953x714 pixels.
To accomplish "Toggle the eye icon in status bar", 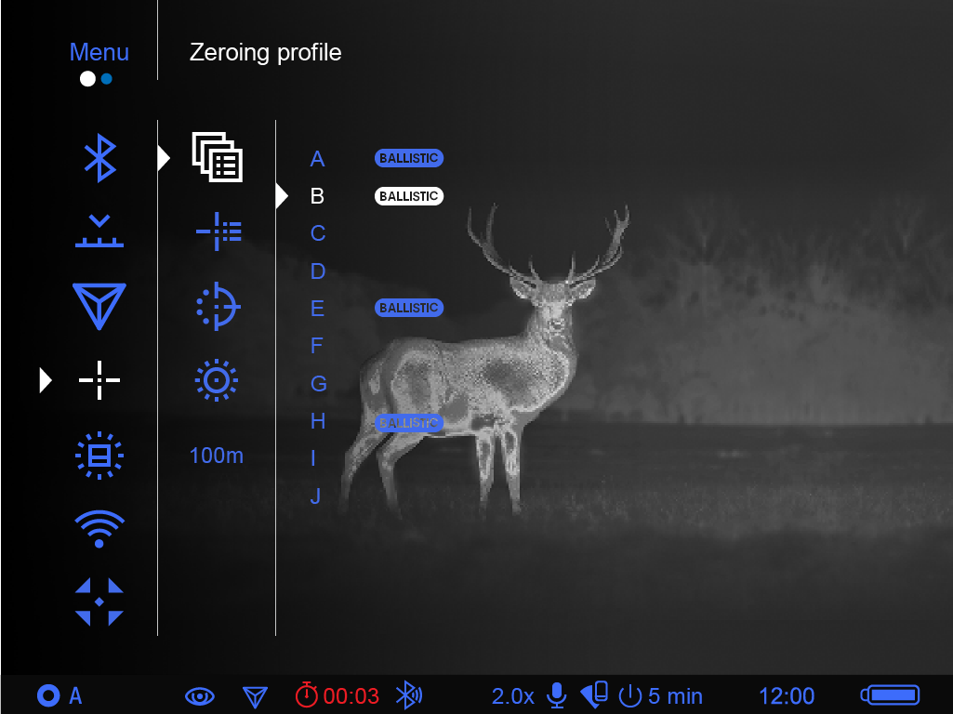I will (x=200, y=695).
